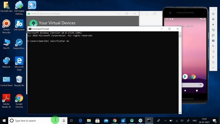The image size is (220, 124).
Task: Click inside Command Prompt at flutter command line
Action: point(48,41)
